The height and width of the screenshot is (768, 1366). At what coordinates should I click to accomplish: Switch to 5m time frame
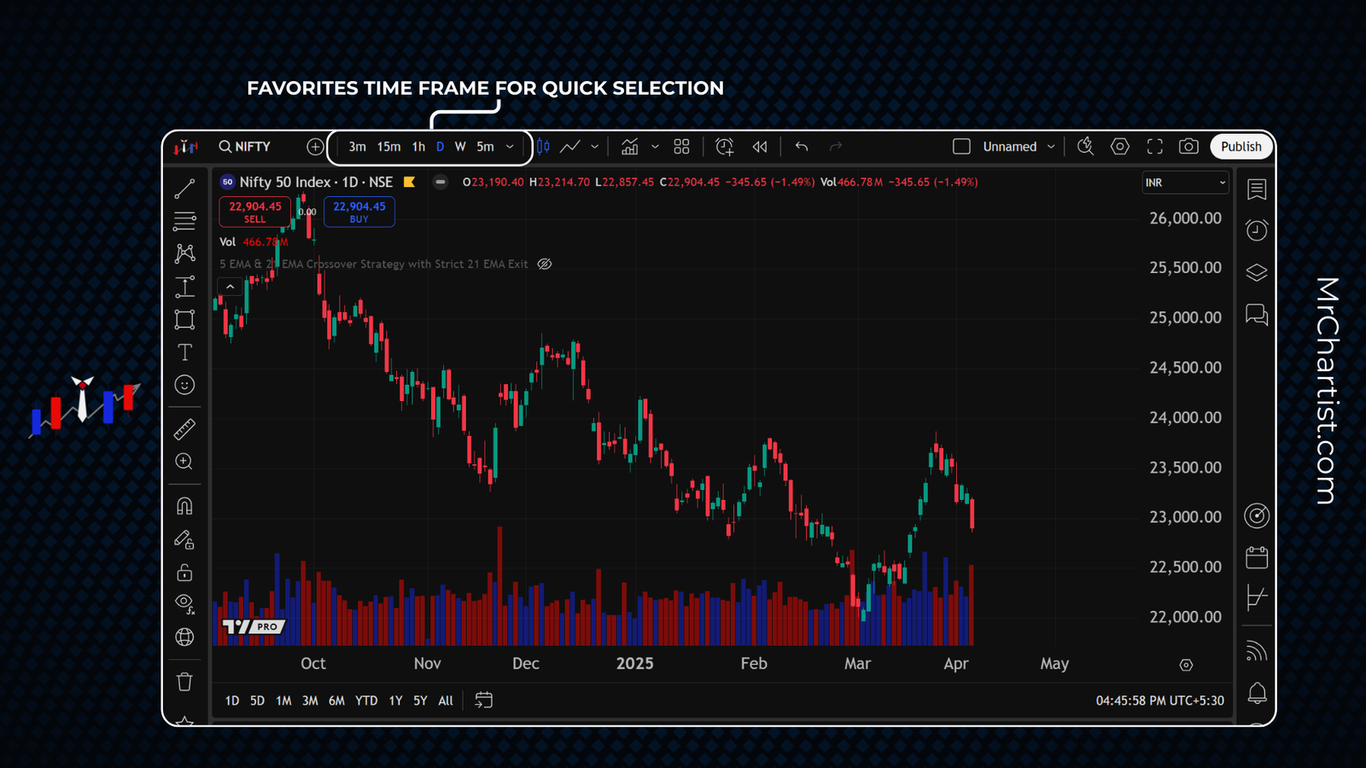coord(485,147)
